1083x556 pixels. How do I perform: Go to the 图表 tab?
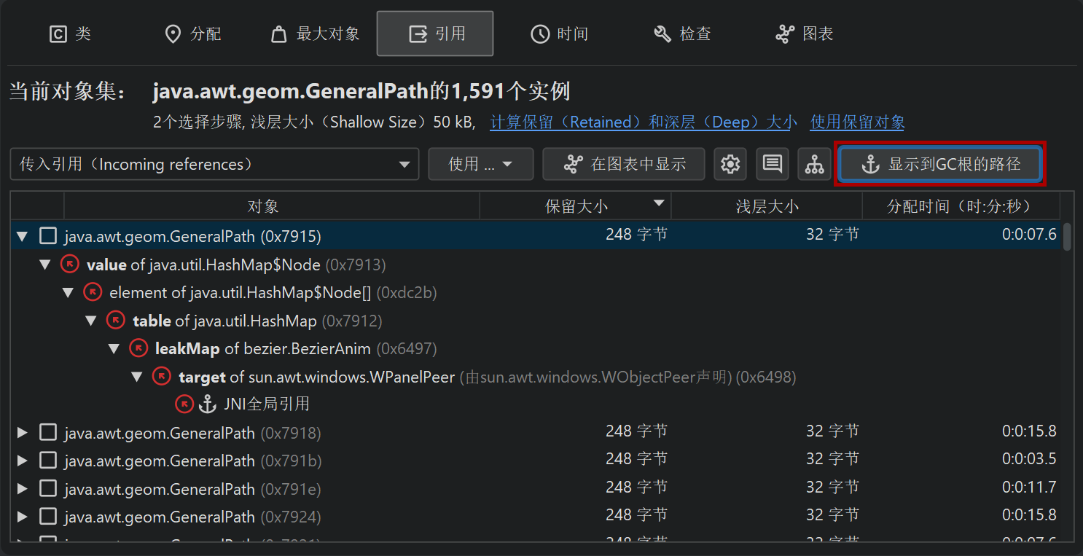pos(805,34)
